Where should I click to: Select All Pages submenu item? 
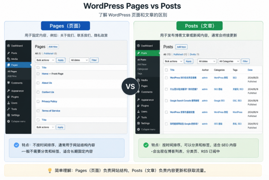(x=12, y=72)
